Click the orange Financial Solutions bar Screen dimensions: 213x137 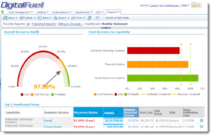[158, 64]
